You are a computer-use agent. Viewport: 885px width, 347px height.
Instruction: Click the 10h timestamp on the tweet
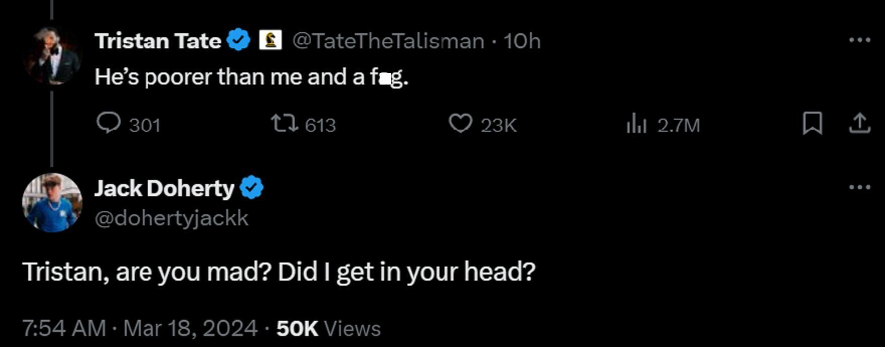pos(522,41)
